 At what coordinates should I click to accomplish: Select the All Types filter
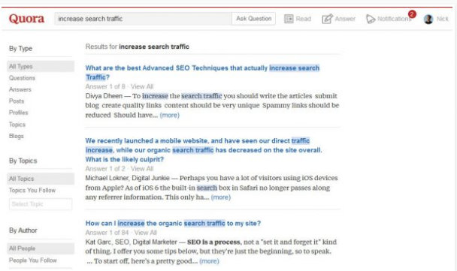[x=41, y=66]
